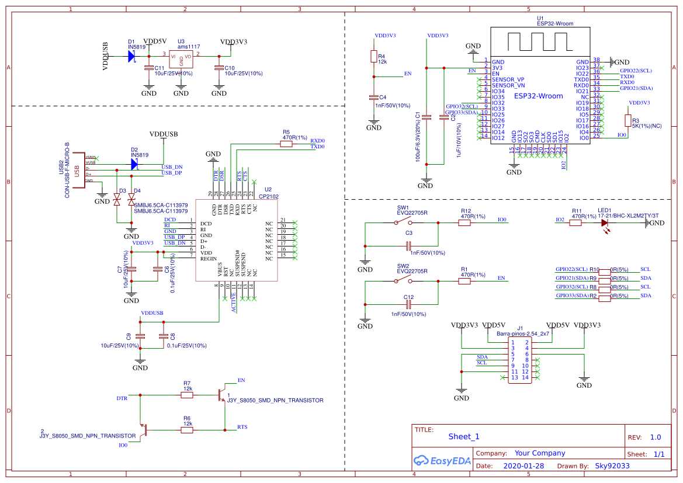The height and width of the screenshot is (483, 683).
Task: Select the NPN transistor connected to EN
Action: click(x=222, y=394)
